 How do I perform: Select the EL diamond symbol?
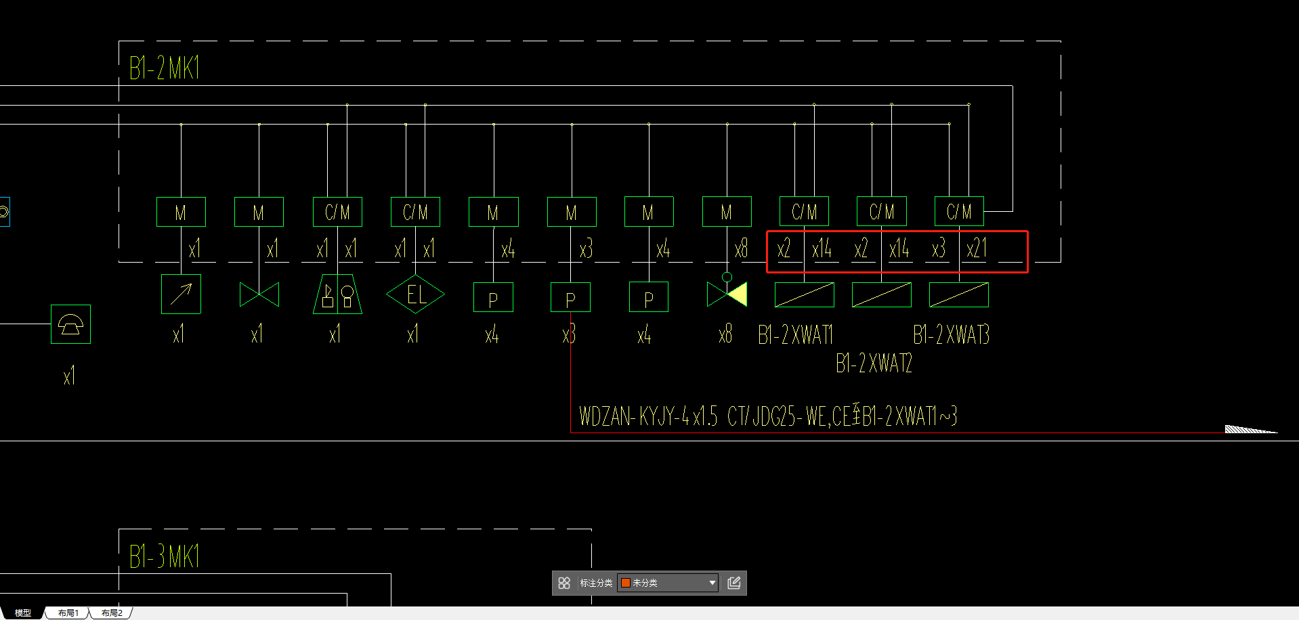415,294
